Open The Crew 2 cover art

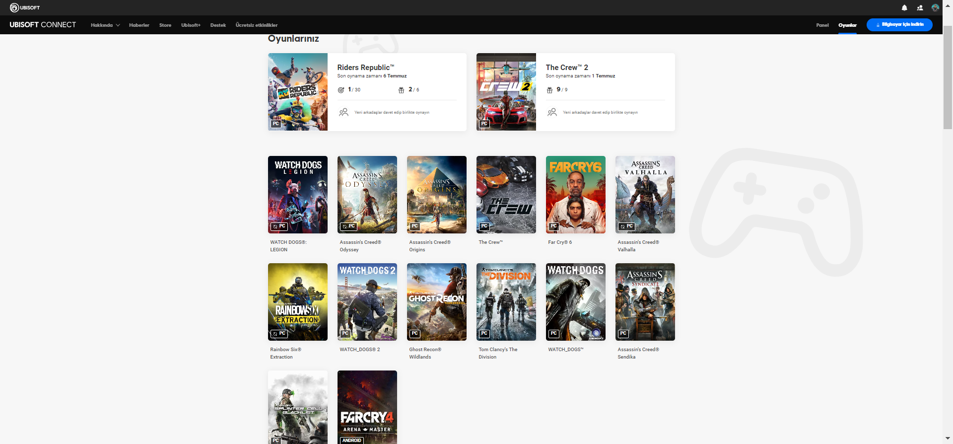tap(506, 92)
